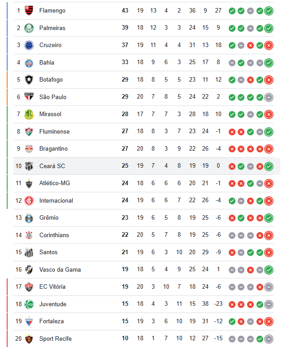Open the Atlético-MG team page
Screen dimensions: 283x347
(x=55, y=183)
